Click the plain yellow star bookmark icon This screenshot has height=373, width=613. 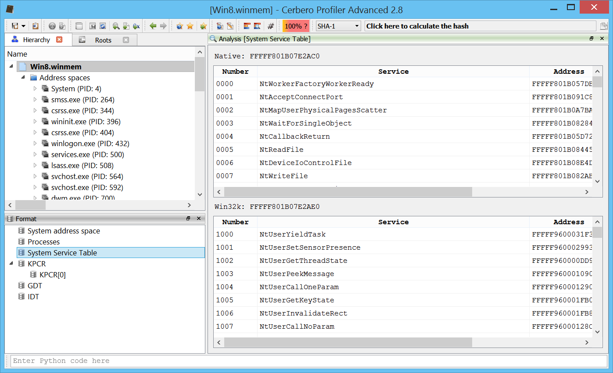[x=190, y=26]
